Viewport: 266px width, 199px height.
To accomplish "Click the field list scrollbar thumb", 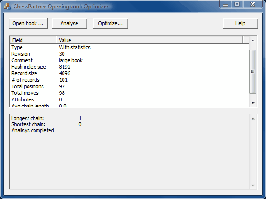I will click(x=253, y=71).
